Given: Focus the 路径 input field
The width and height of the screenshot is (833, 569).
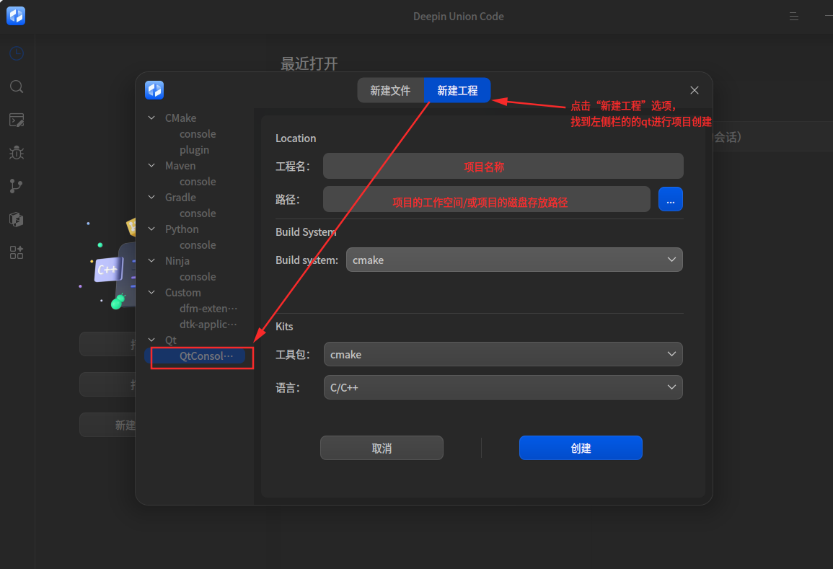Looking at the screenshot, I should coord(487,199).
